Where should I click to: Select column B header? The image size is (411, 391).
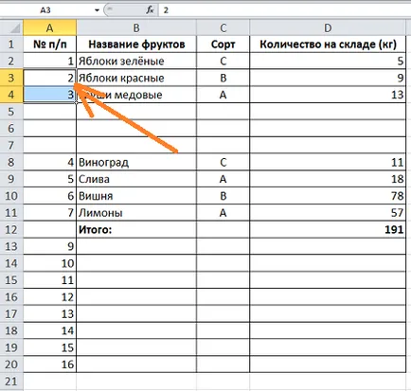136,28
